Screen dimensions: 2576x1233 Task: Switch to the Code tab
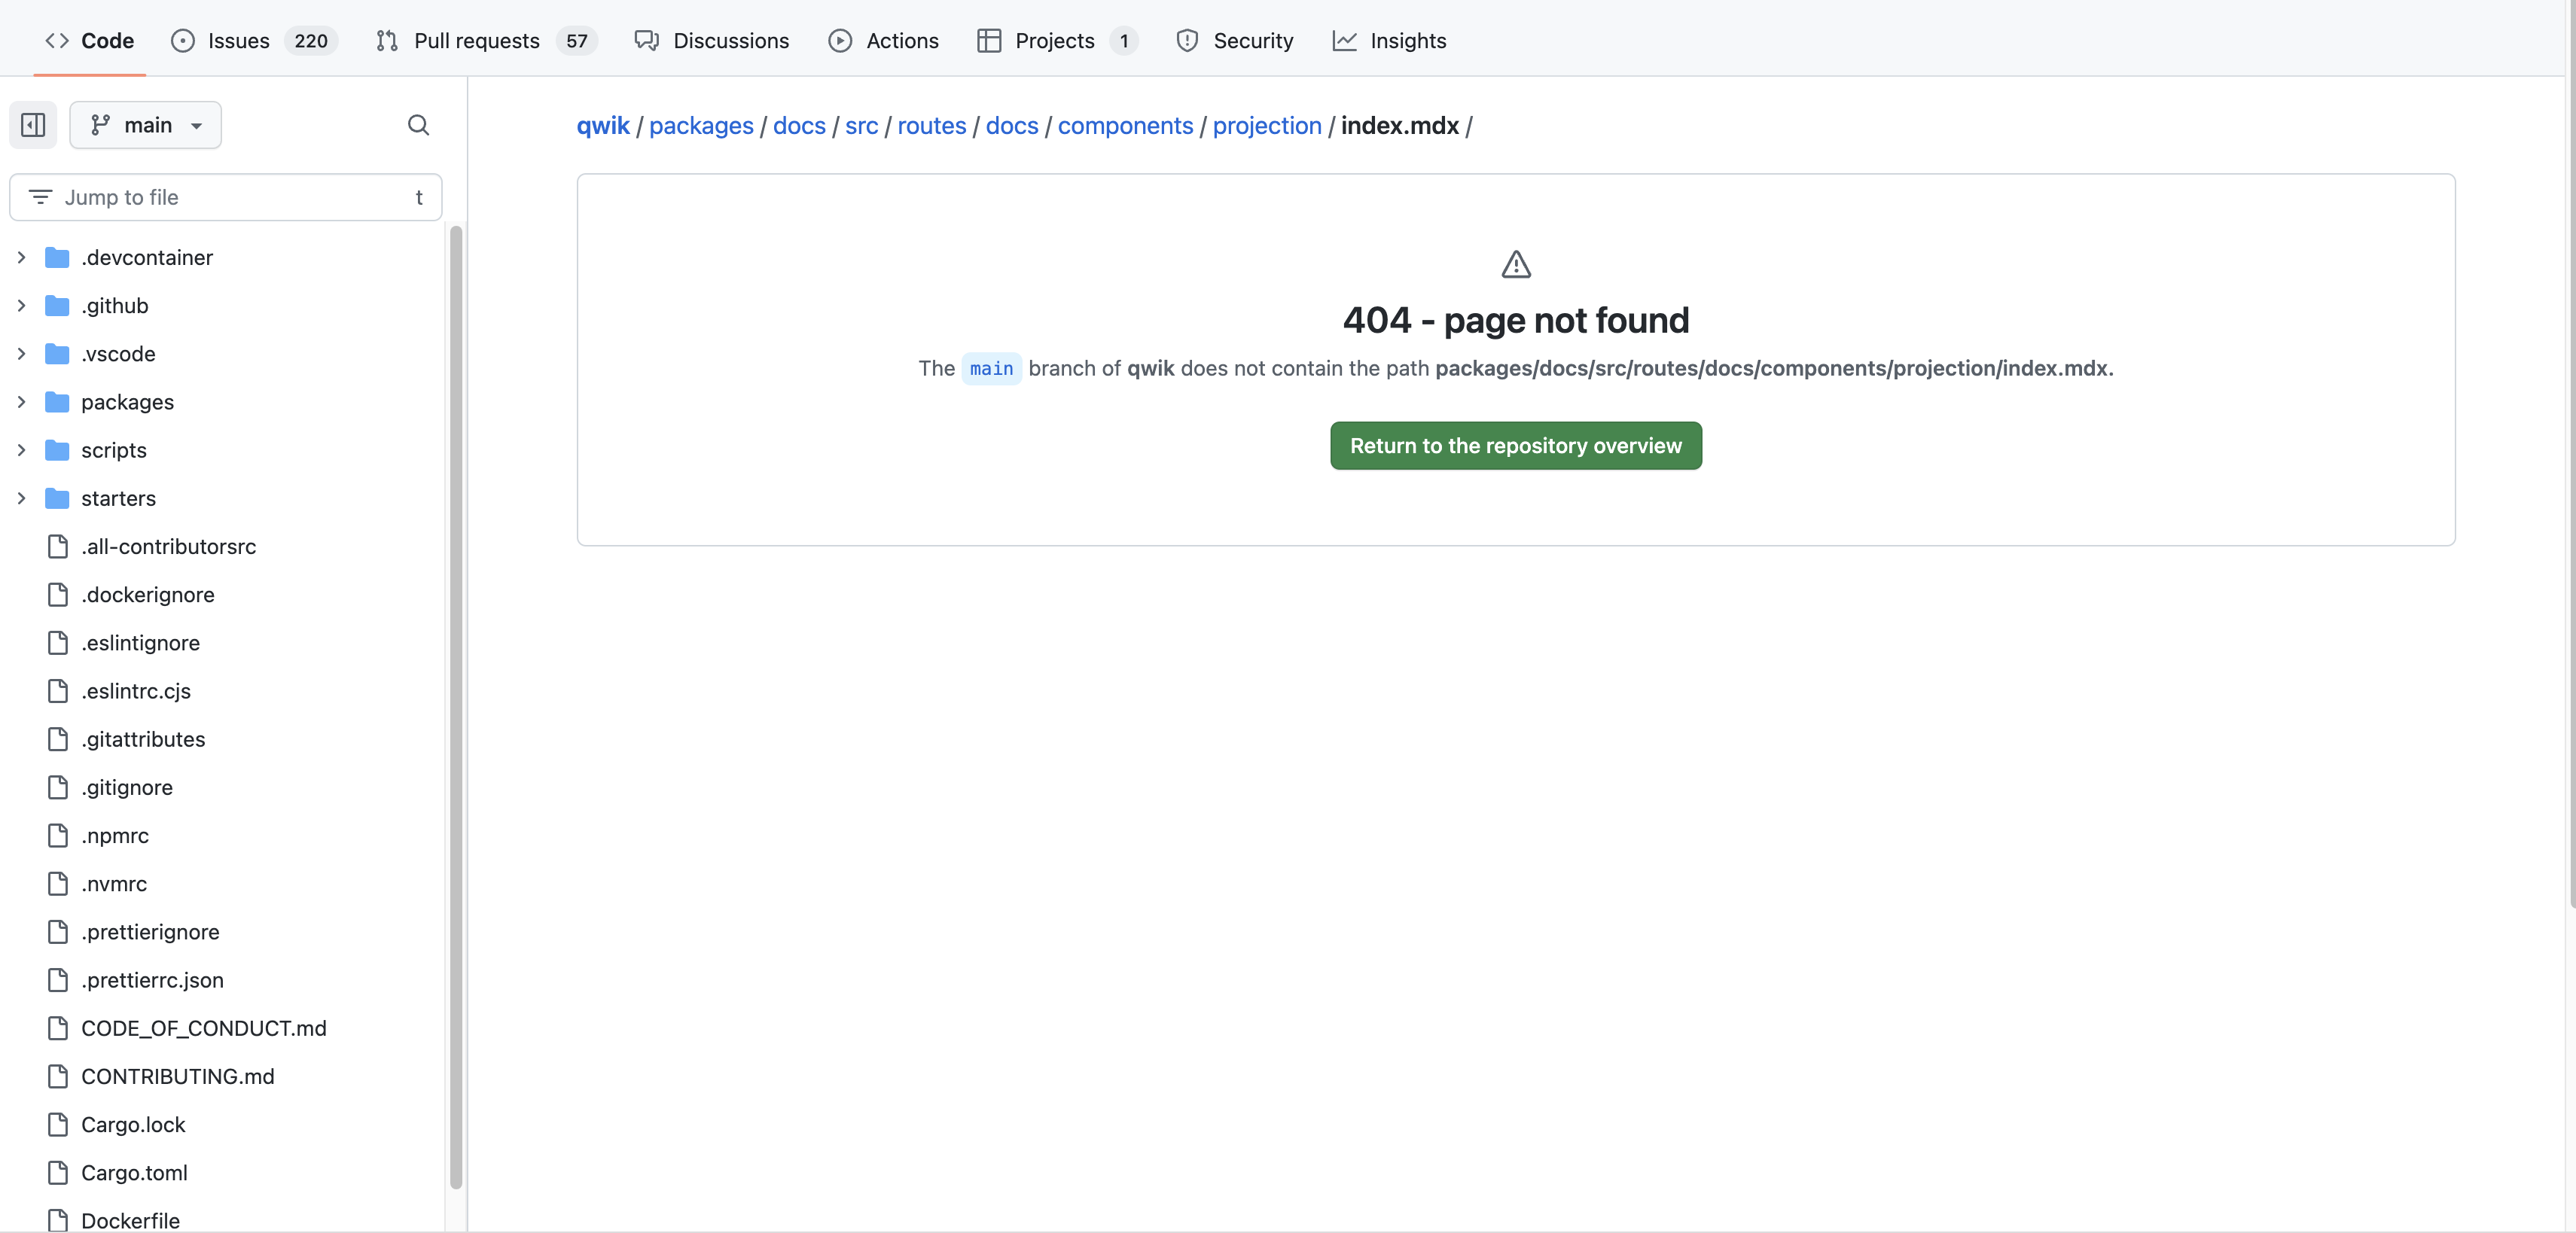click(x=89, y=41)
